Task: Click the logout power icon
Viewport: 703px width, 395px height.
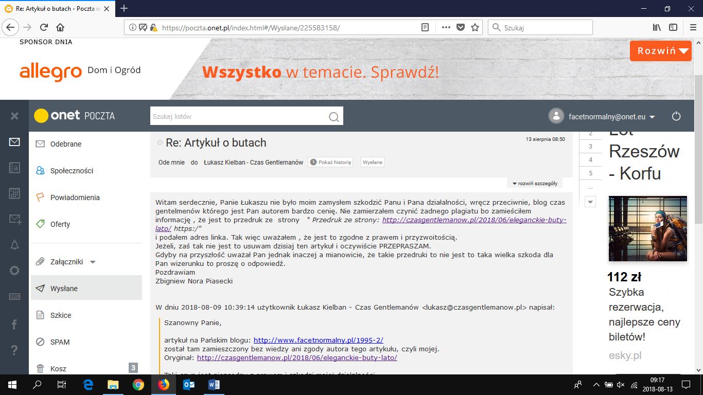Action: point(676,116)
